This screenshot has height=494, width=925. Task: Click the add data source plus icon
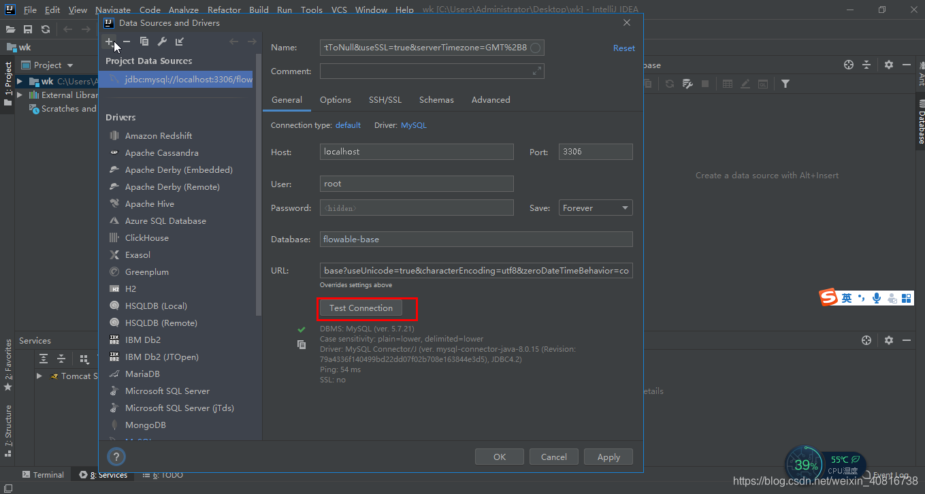(x=109, y=42)
